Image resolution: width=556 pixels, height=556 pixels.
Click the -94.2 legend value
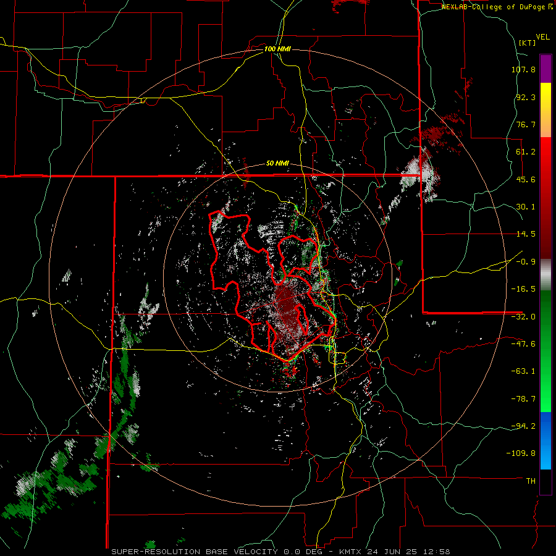523,426
